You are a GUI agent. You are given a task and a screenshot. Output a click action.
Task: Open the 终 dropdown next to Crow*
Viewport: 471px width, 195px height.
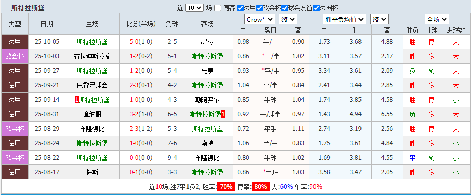(x=288, y=20)
